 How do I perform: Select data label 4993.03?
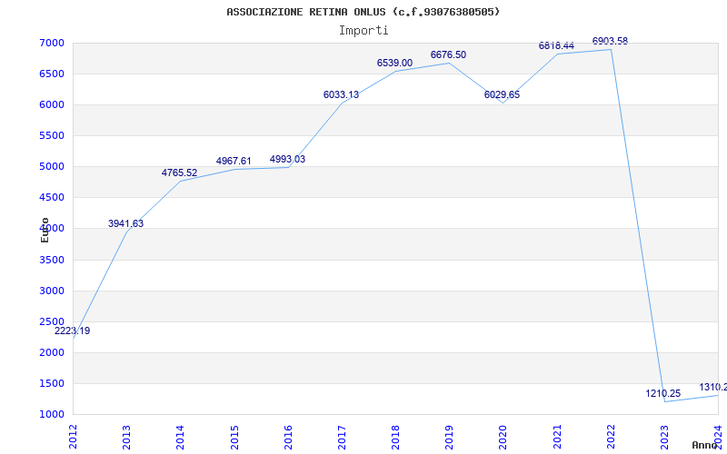click(287, 160)
